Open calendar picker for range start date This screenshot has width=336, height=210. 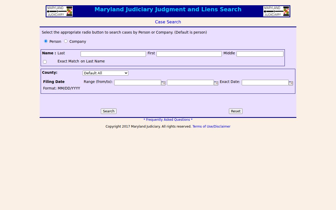[163, 83]
